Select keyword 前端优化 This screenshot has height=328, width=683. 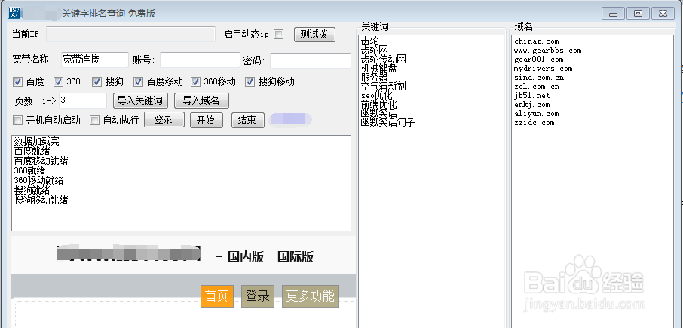pos(378,105)
